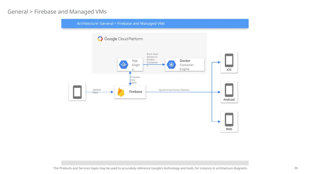310x174 pixels.
Task: Click the iOS device icon
Action: 229,60
